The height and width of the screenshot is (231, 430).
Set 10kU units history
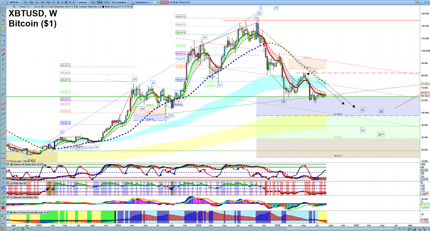pyautogui.click(x=100, y=2)
